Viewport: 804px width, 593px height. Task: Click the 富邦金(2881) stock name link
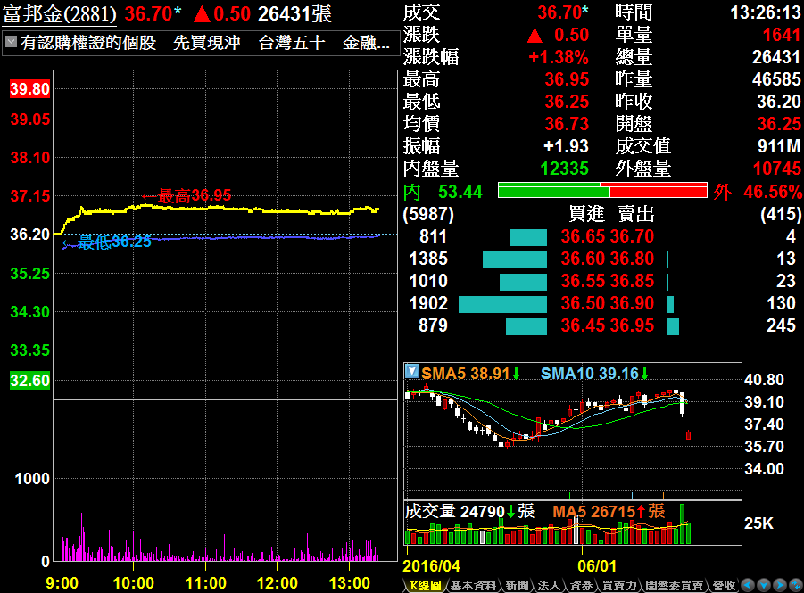[x=60, y=14]
